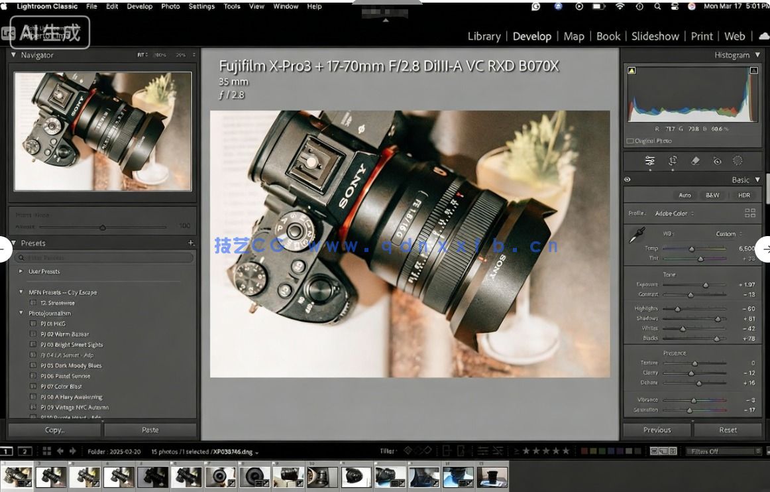Click the Reset button
Viewport: 770px width, 492px height.
click(x=728, y=430)
